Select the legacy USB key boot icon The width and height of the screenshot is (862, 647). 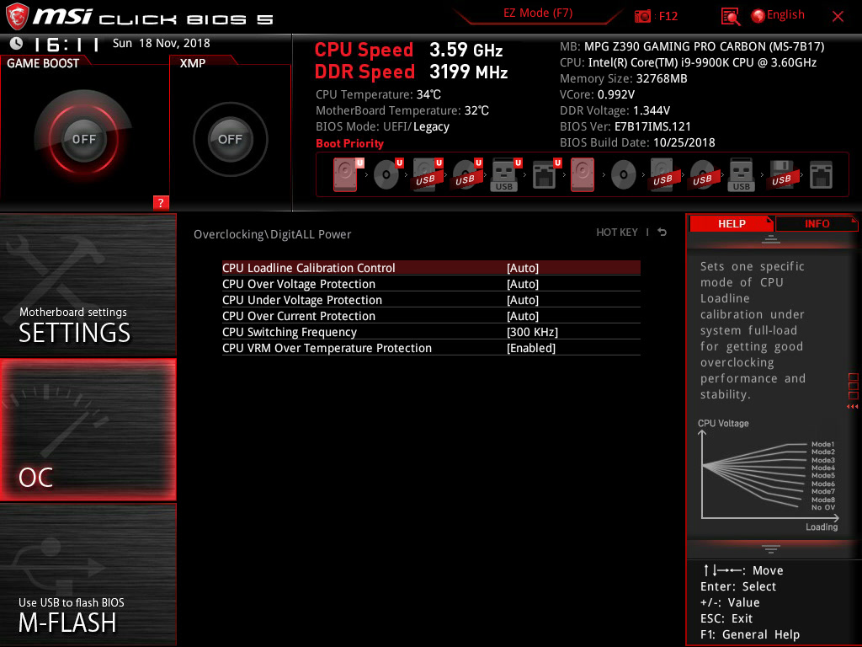pos(741,175)
